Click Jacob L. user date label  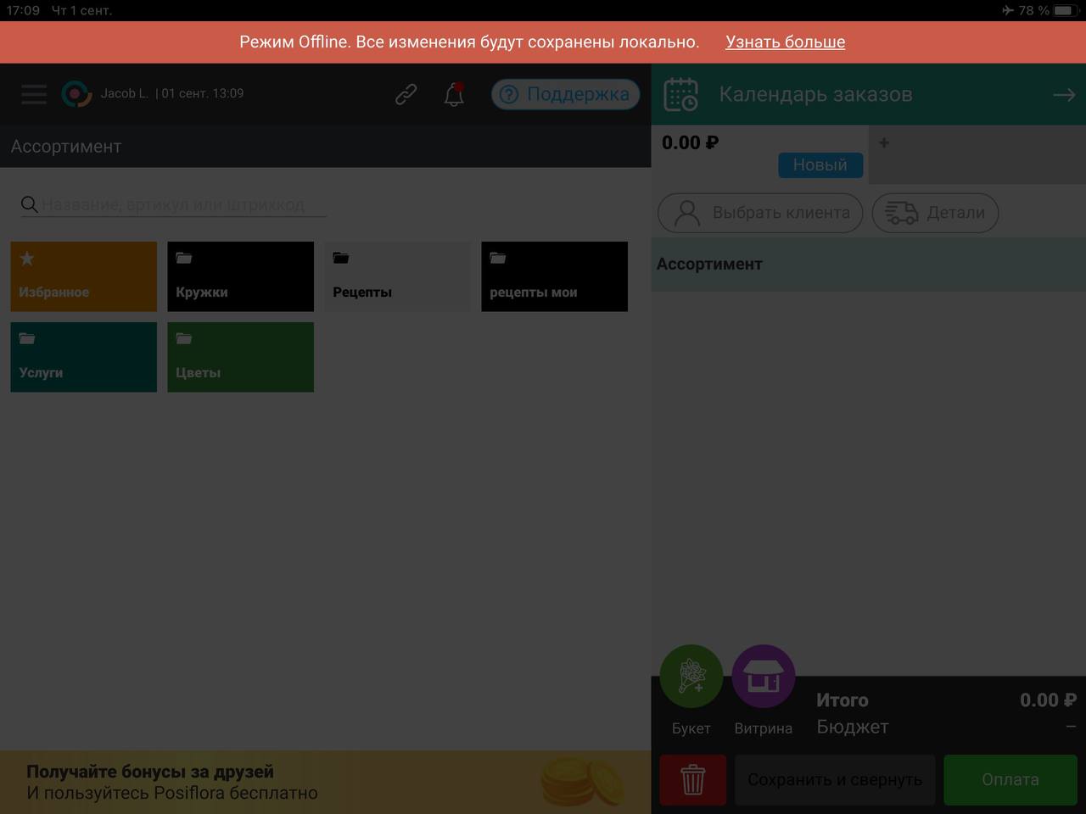[172, 93]
